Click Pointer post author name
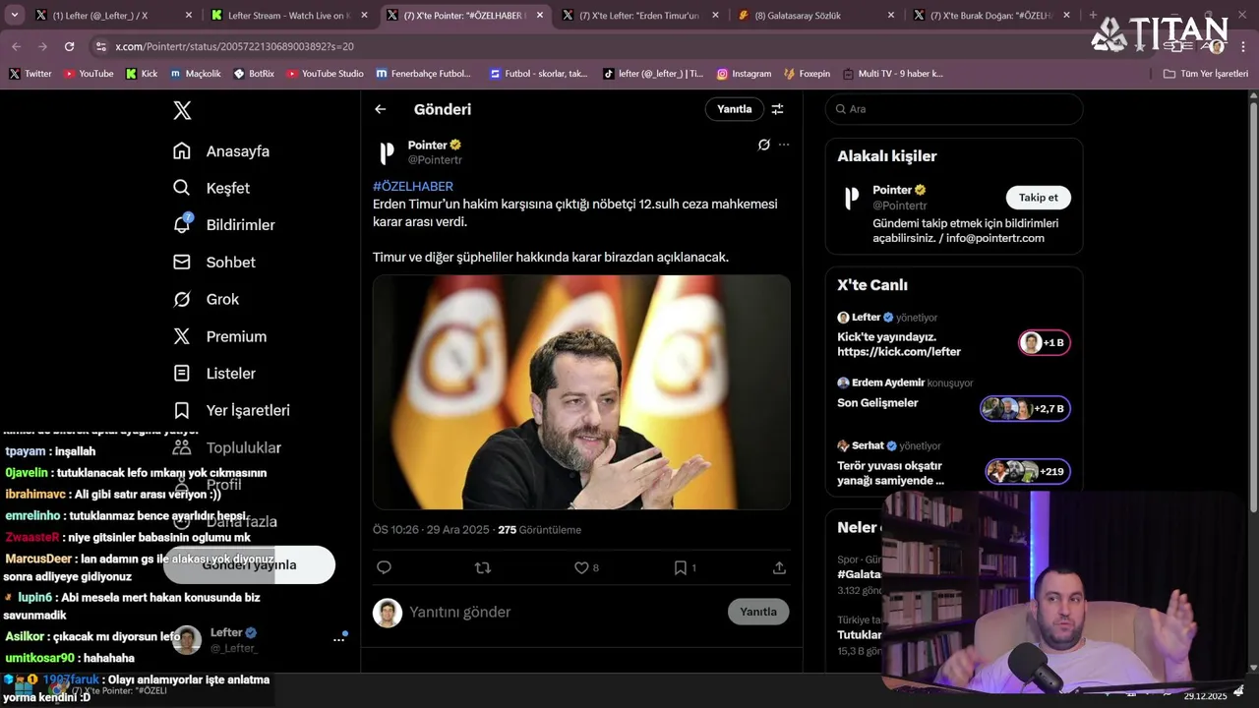Image resolution: width=1259 pixels, height=708 pixels. pos(428,145)
